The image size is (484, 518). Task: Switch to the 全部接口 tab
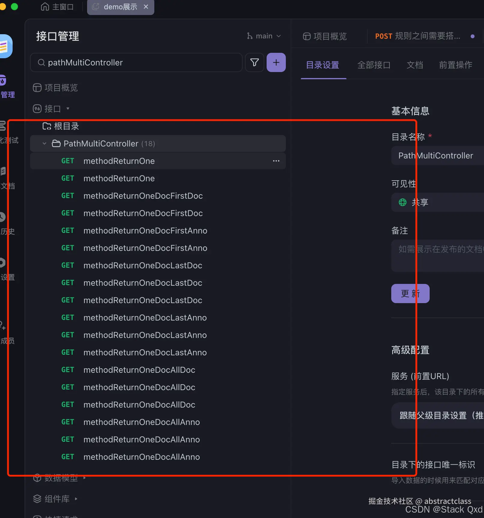374,65
